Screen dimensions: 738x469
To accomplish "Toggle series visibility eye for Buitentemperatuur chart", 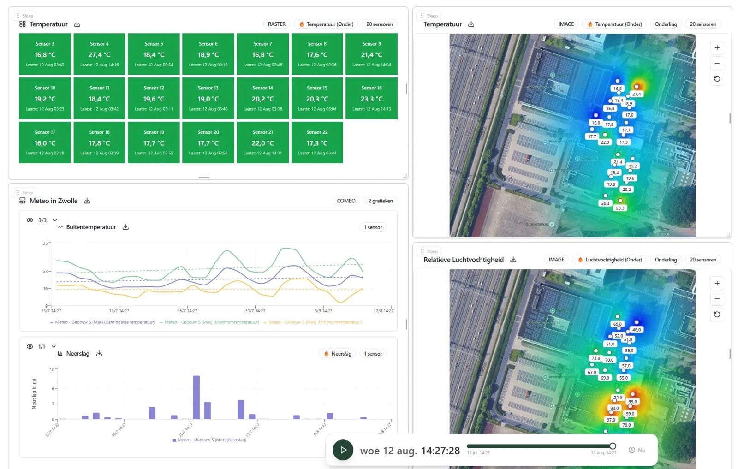I will pos(30,220).
